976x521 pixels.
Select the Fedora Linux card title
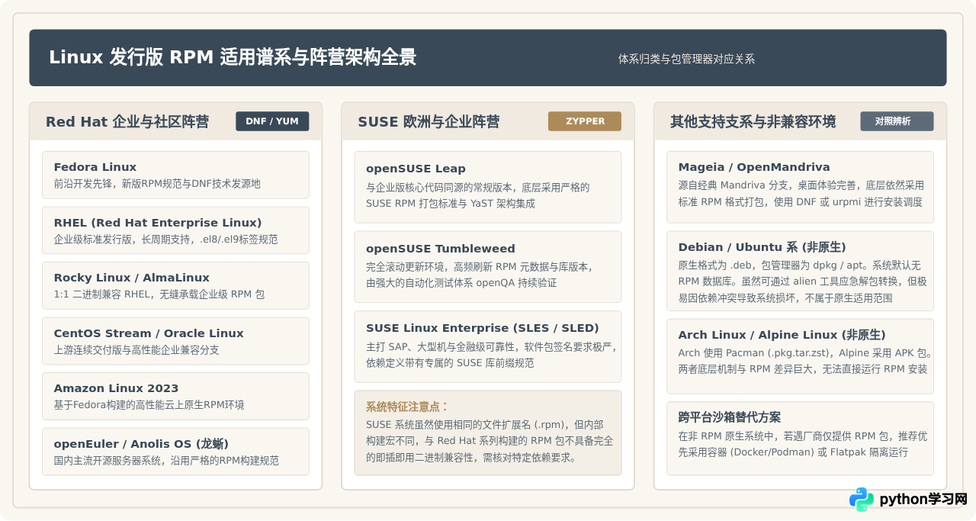95,167
